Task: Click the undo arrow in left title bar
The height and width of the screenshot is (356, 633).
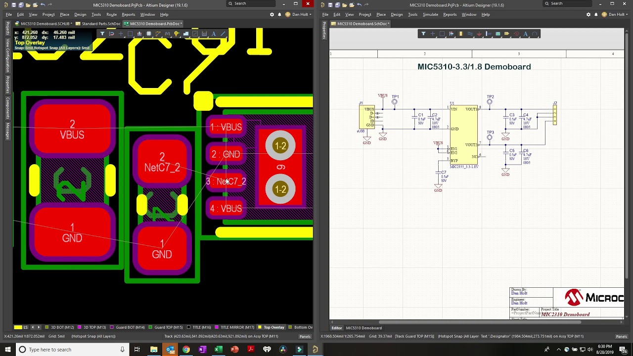Action: click(x=43, y=5)
